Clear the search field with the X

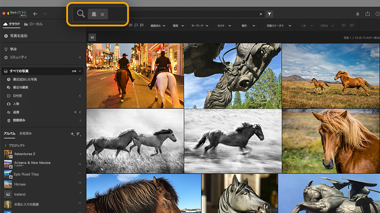[261, 14]
